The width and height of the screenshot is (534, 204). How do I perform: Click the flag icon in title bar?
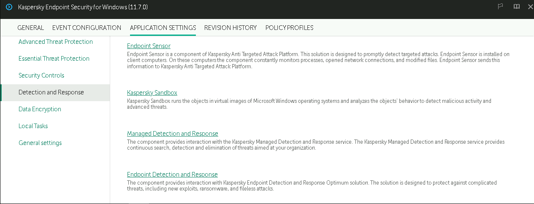(x=501, y=7)
